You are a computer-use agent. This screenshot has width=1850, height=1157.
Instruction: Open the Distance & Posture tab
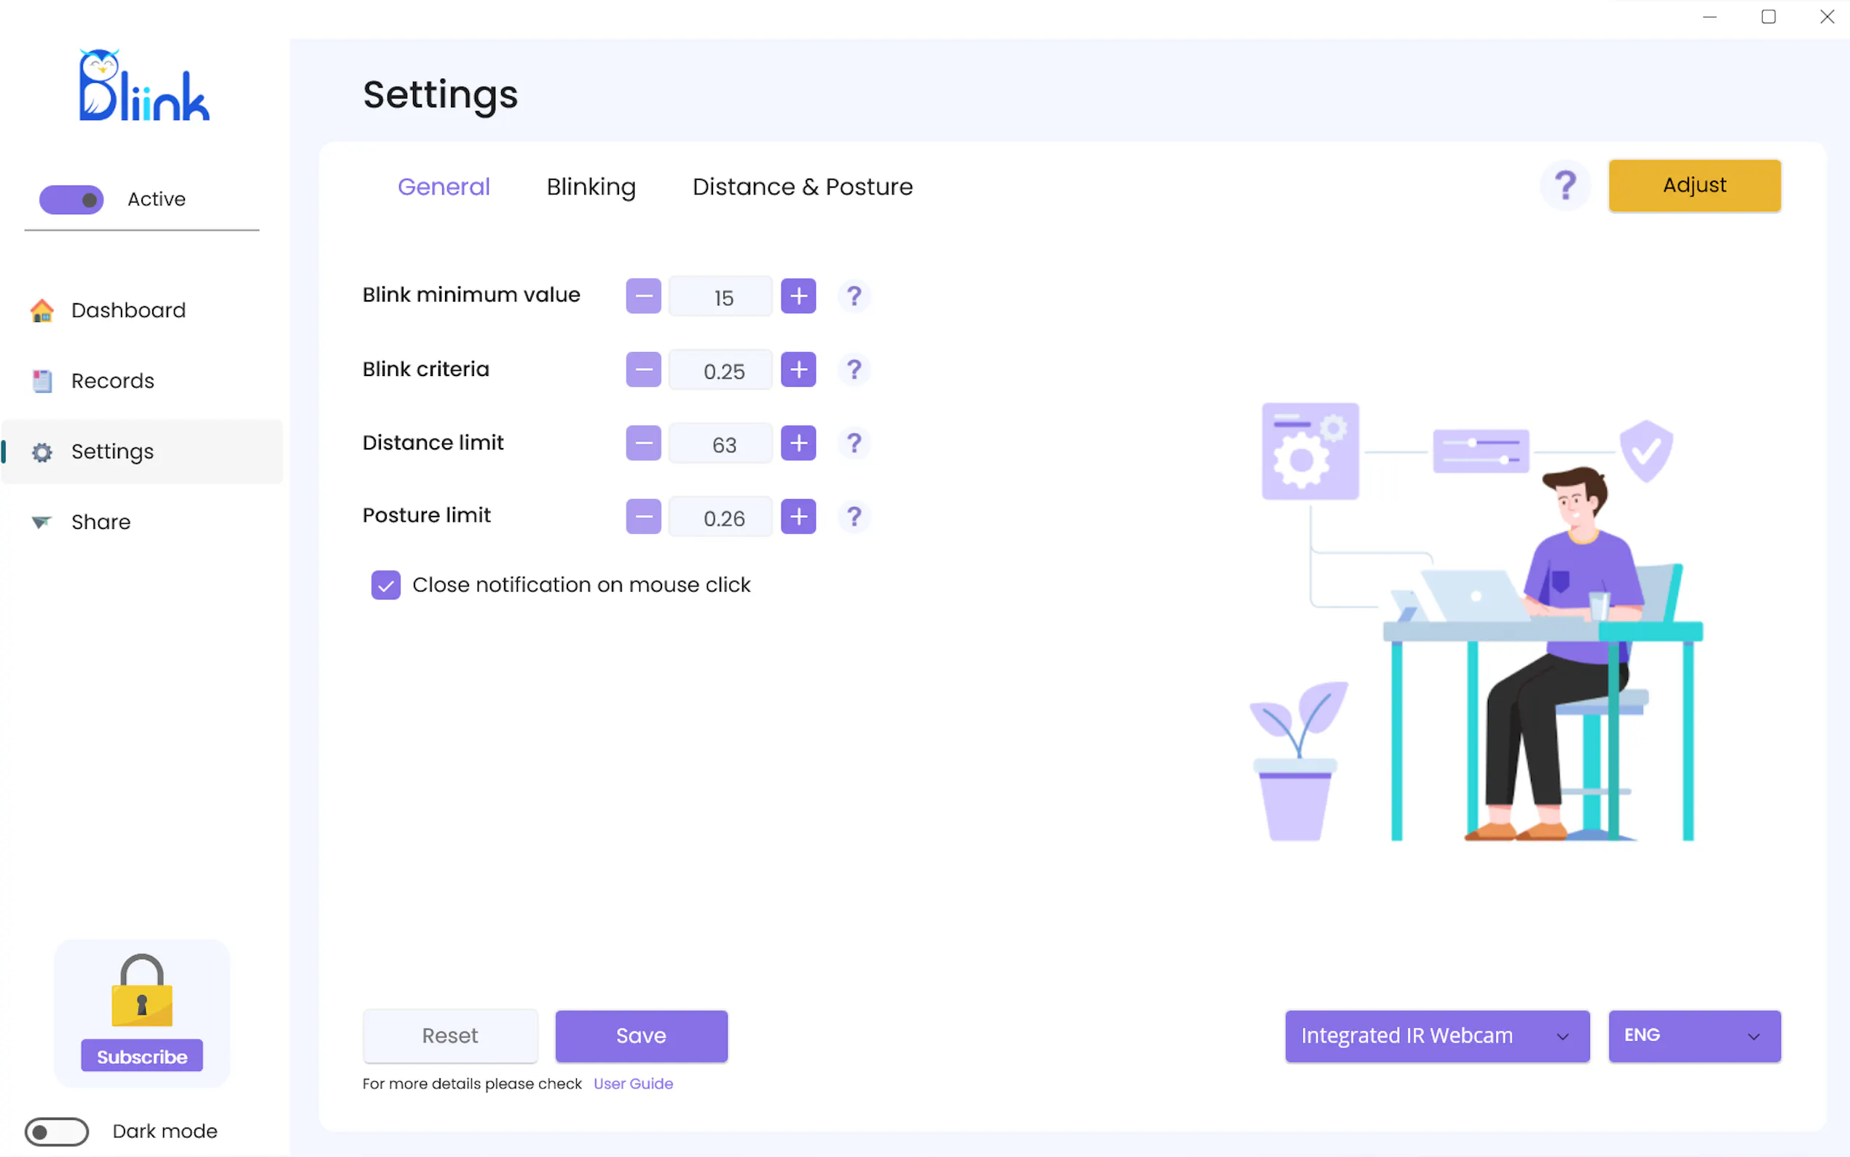tap(801, 187)
